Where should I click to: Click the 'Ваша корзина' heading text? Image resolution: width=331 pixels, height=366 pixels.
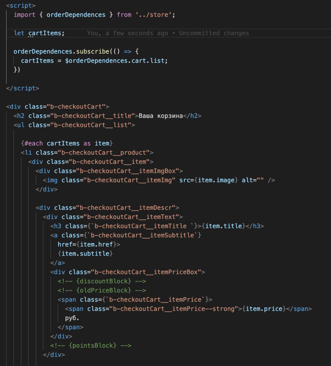[161, 116]
